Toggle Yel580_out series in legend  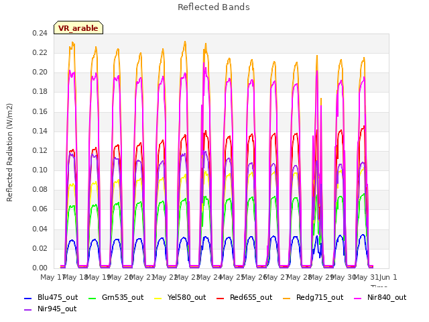point(180,297)
